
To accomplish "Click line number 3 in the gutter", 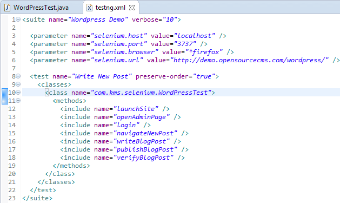I will coord(14,36).
